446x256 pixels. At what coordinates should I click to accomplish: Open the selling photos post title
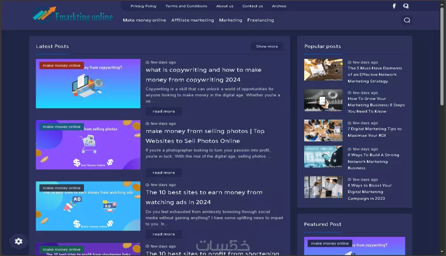click(x=205, y=136)
